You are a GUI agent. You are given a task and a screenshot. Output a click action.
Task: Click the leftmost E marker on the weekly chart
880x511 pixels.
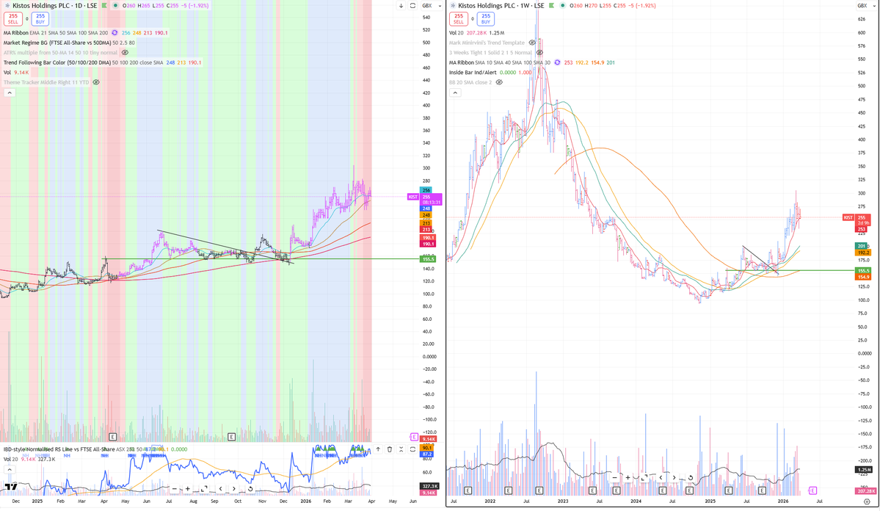pyautogui.click(x=468, y=490)
